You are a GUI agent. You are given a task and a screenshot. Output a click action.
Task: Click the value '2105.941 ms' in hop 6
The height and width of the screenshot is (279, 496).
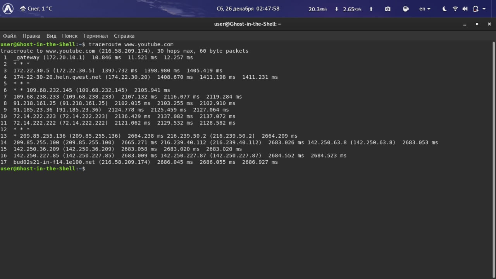[x=152, y=90]
